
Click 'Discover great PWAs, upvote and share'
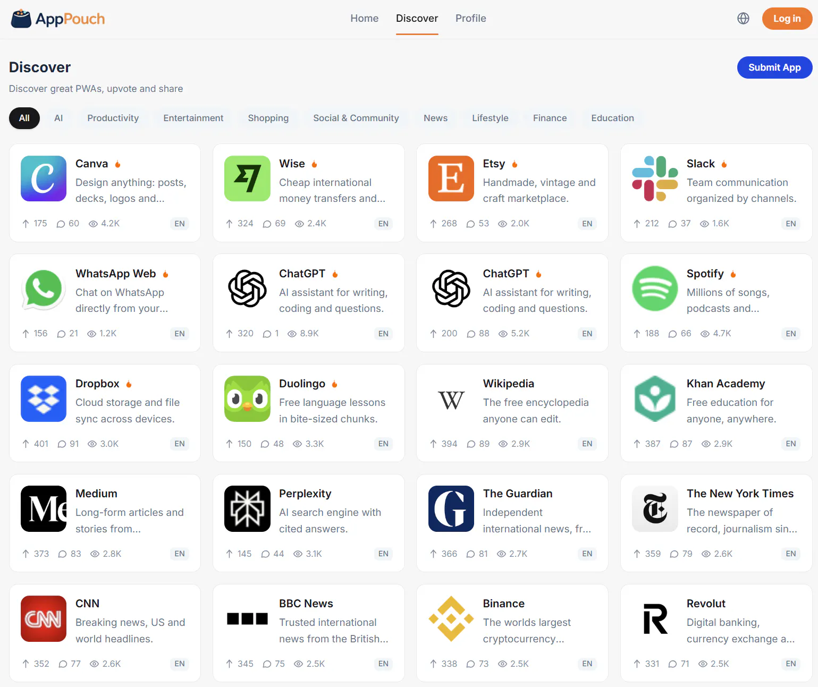[x=96, y=89]
